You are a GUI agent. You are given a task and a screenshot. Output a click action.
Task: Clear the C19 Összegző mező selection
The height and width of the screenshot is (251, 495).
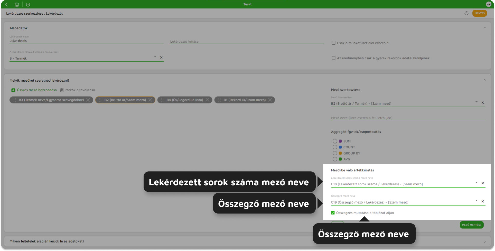tap(483, 201)
